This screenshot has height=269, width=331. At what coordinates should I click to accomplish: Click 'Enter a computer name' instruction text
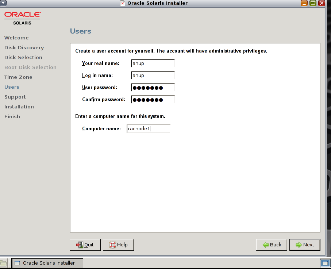(x=120, y=116)
